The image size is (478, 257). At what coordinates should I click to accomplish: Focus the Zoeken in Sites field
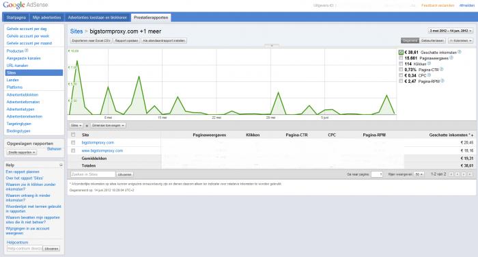coord(93,174)
